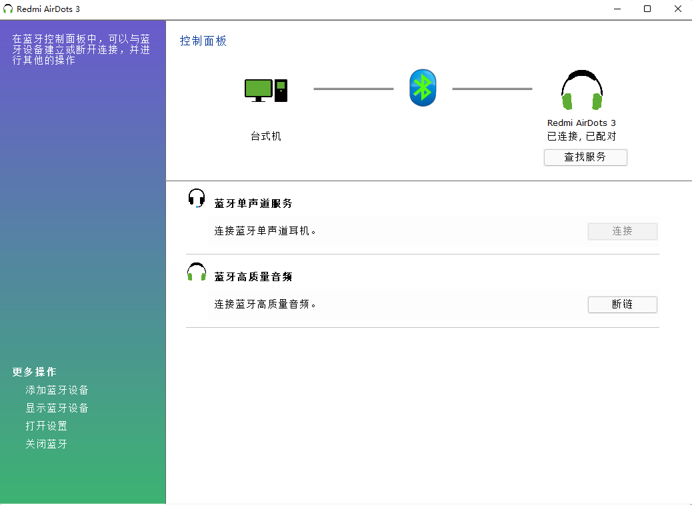
Task: Click the 已连接, 已配对 status text
Action: point(581,137)
